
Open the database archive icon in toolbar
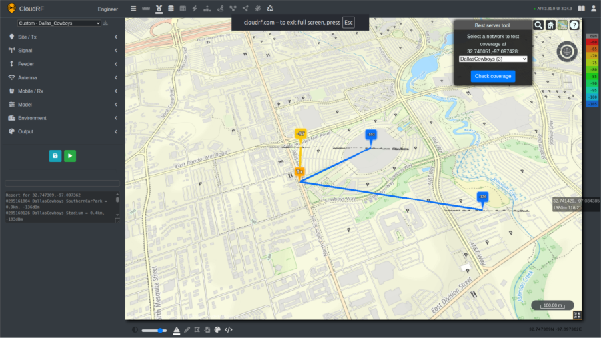coord(171,9)
